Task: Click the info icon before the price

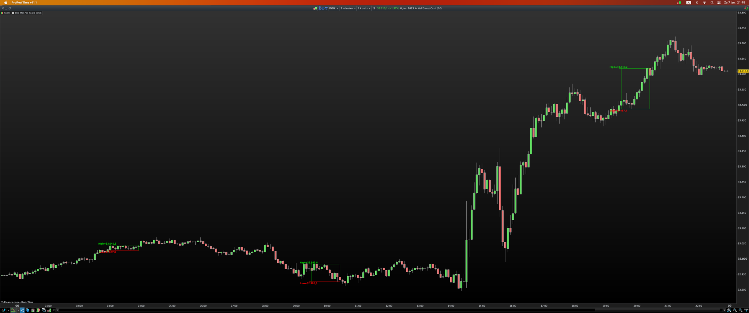Action: pos(374,8)
